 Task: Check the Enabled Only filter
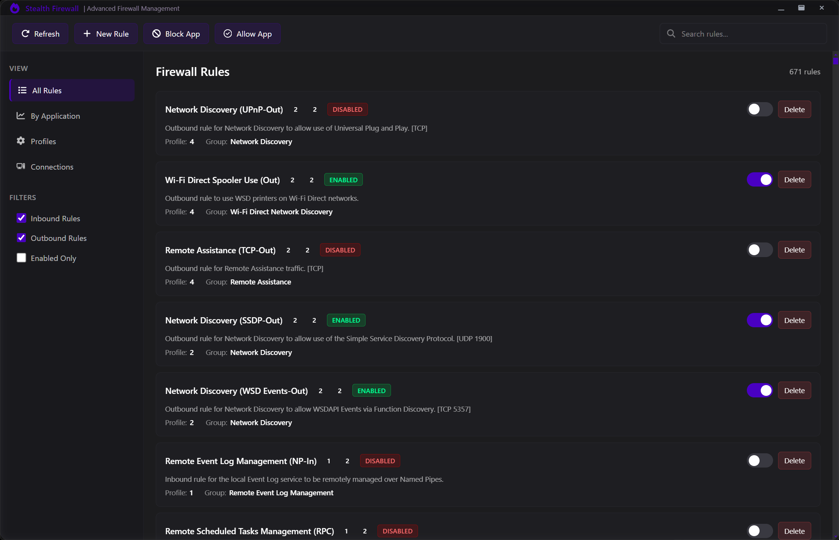click(x=22, y=258)
